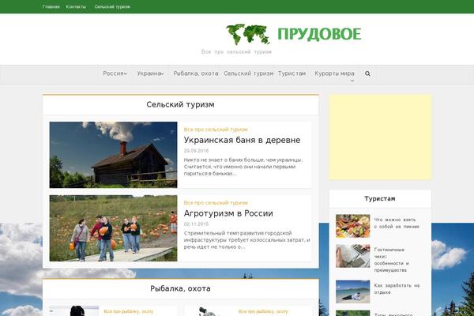This screenshot has width=474, height=316.
Task: Open Сельский туризм in main navigation bar
Action: point(249,73)
